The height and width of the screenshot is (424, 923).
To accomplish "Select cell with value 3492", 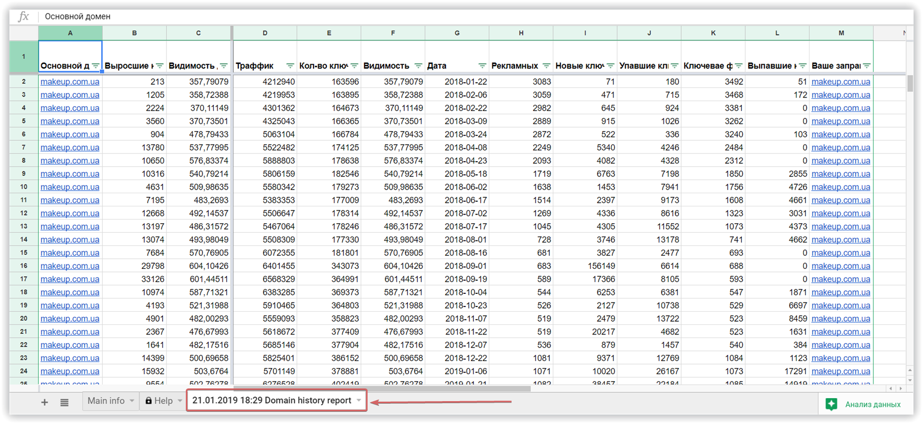I will pyautogui.click(x=713, y=81).
